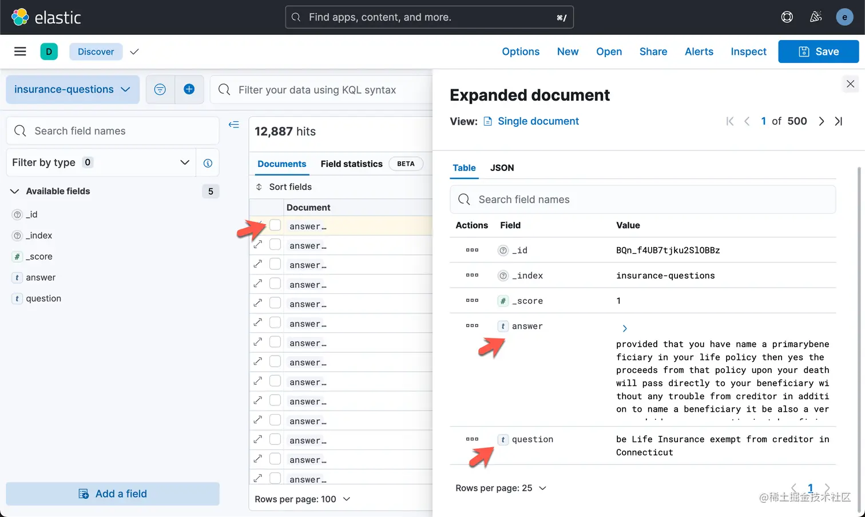The image size is (865, 517).
Task: Open actions menu for _score field
Action: pyautogui.click(x=472, y=300)
